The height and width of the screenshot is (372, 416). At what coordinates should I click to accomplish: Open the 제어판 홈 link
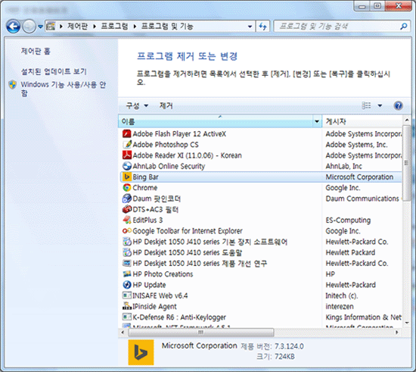click(36, 51)
